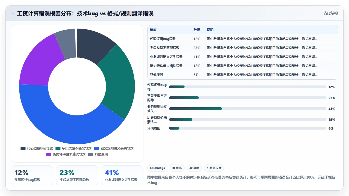Select the 进度 tag button
Viewport: 349px width, 196px height.
[194, 168]
